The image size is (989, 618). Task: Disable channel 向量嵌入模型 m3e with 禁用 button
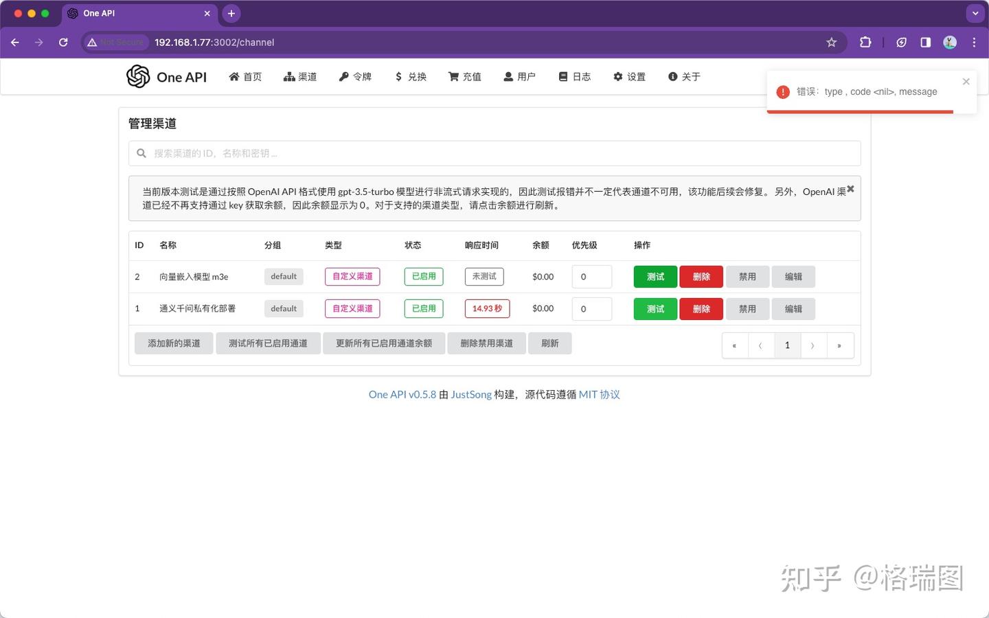(x=747, y=276)
